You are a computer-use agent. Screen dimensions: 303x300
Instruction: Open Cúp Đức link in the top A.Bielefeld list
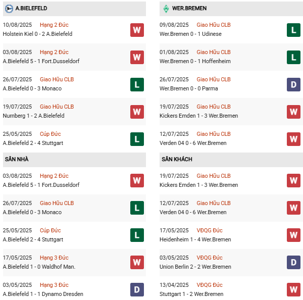coord(50,134)
